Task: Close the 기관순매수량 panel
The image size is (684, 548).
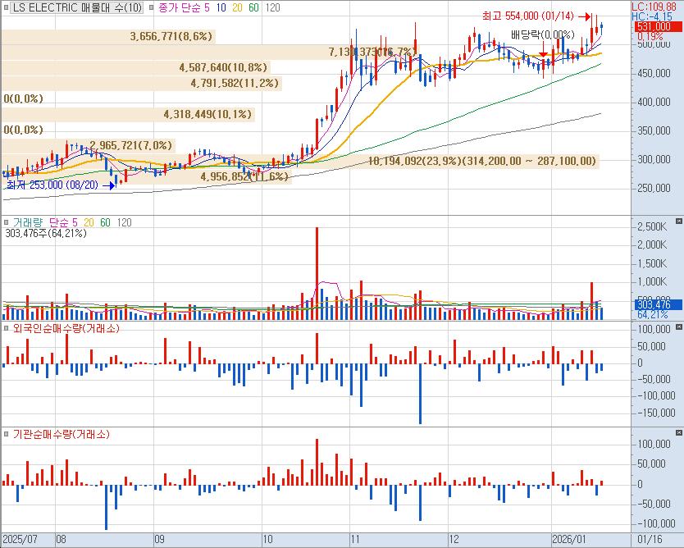Action: [679, 433]
